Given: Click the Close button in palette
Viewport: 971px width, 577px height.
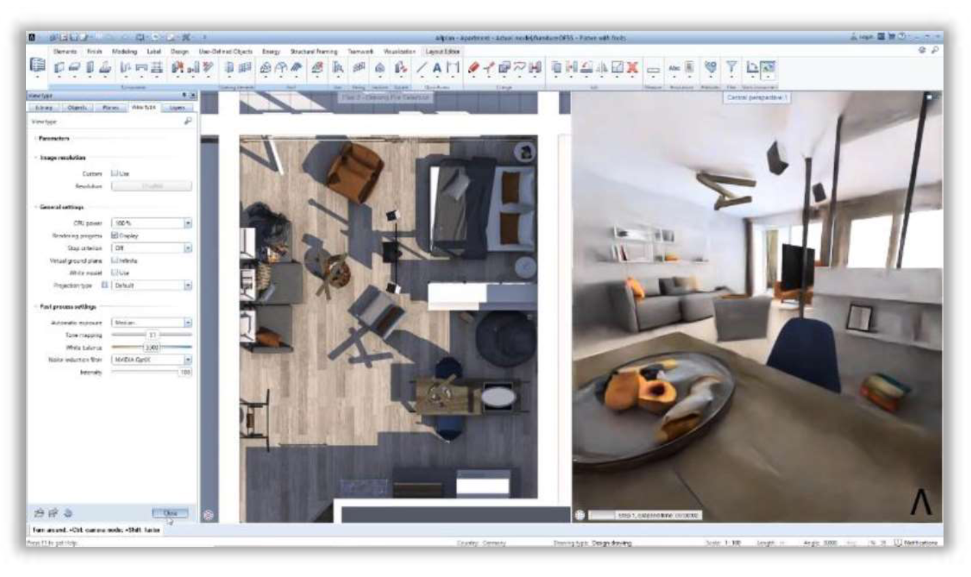Looking at the screenshot, I should coord(170,513).
